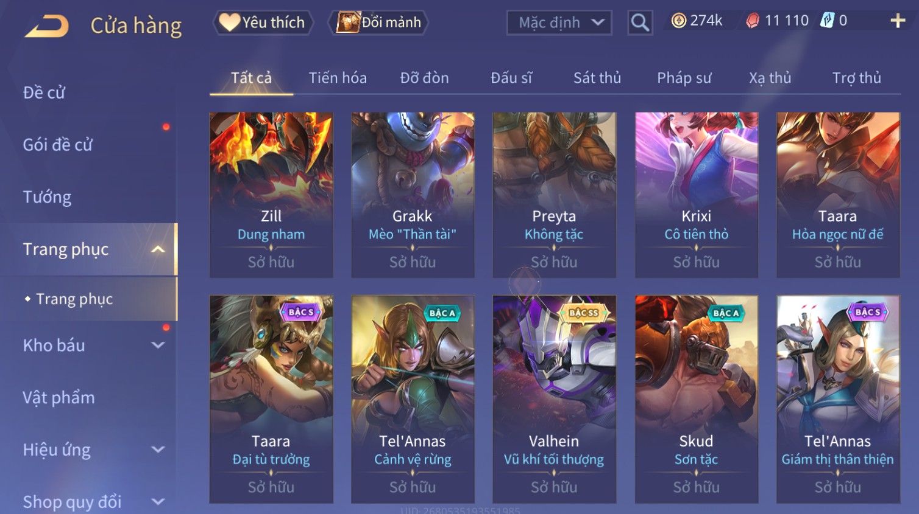Switch to the Pháp sư tab
The image size is (919, 514).
[x=684, y=78]
